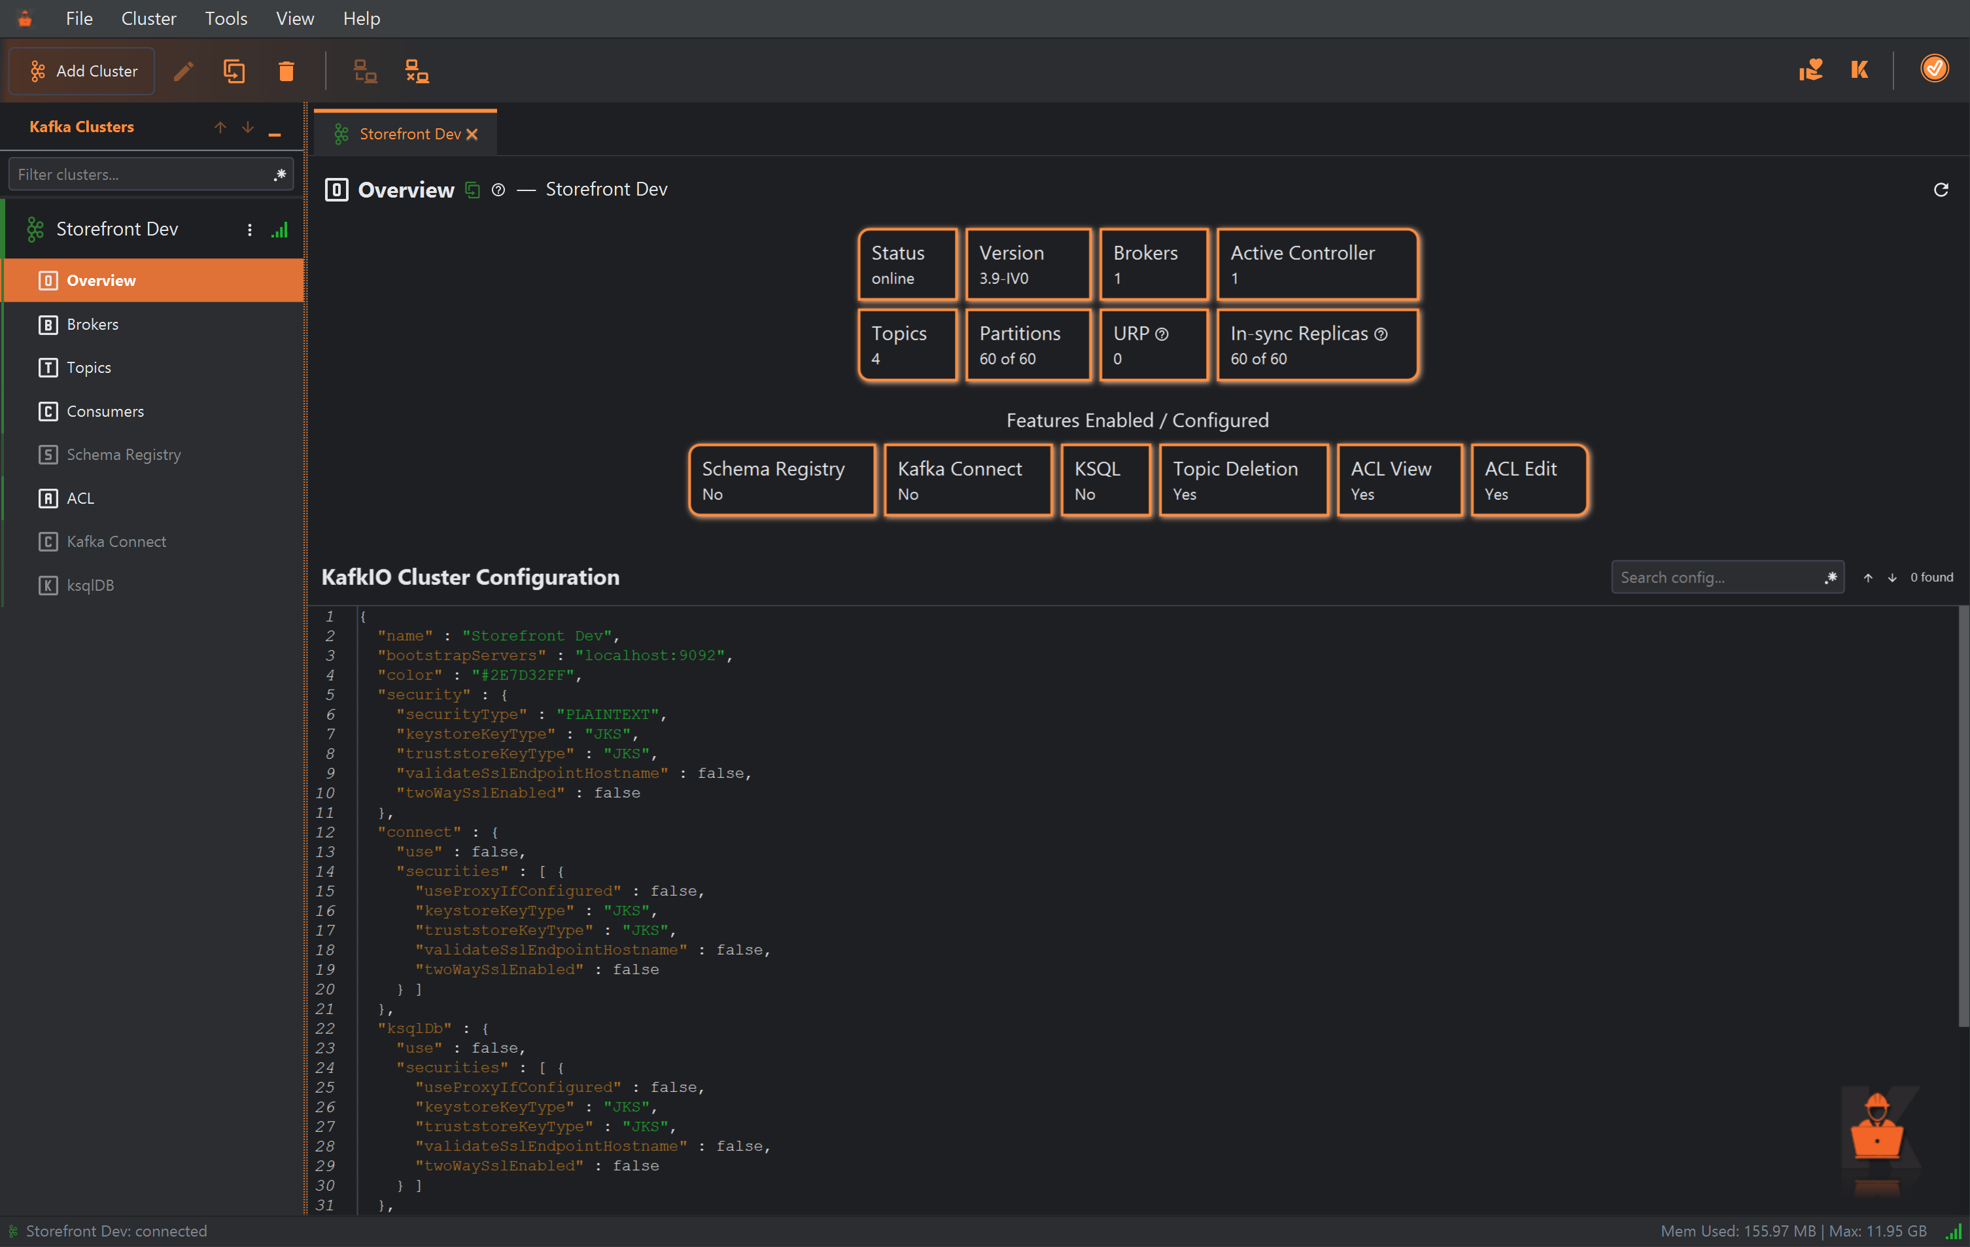
Task: Click the In-sync Replicas help icon
Action: [1381, 334]
